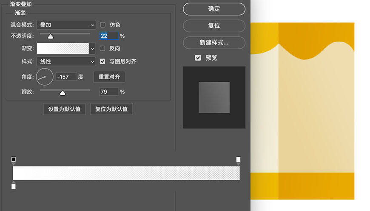Screen dimensions: 370x211
Task: Click the 缩放 slider handle
Action: click(63, 93)
